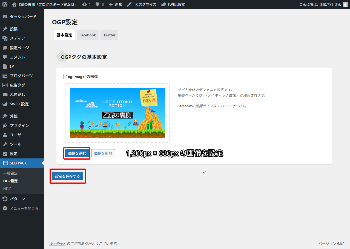Click the SWELL設定 icon in sidebar

click(5, 104)
